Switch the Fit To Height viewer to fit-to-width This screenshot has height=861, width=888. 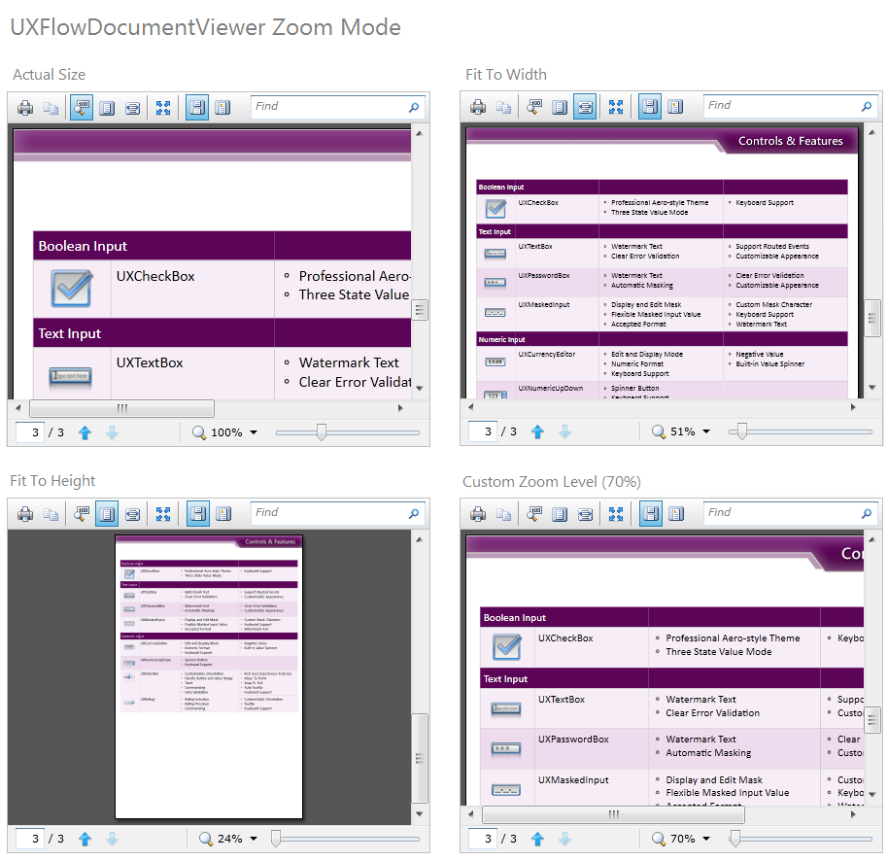click(x=132, y=514)
